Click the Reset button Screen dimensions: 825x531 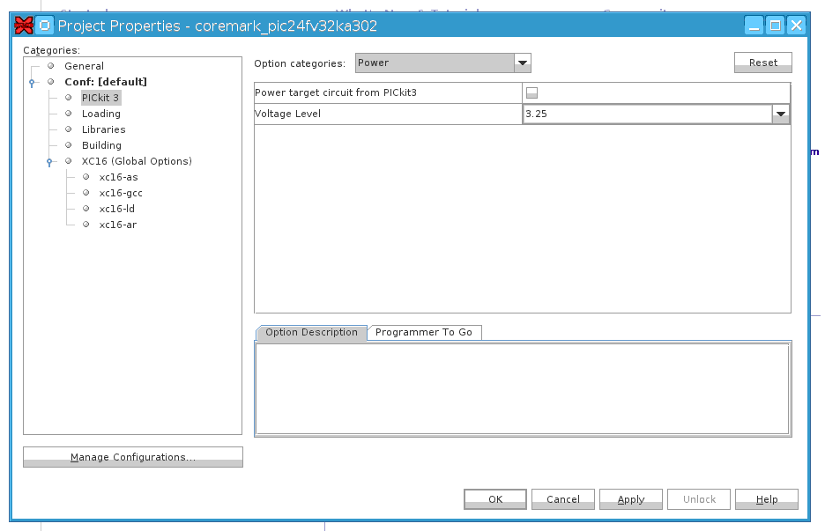763,63
